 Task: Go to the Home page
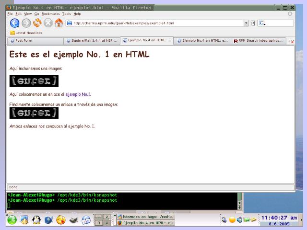(x=59, y=23)
